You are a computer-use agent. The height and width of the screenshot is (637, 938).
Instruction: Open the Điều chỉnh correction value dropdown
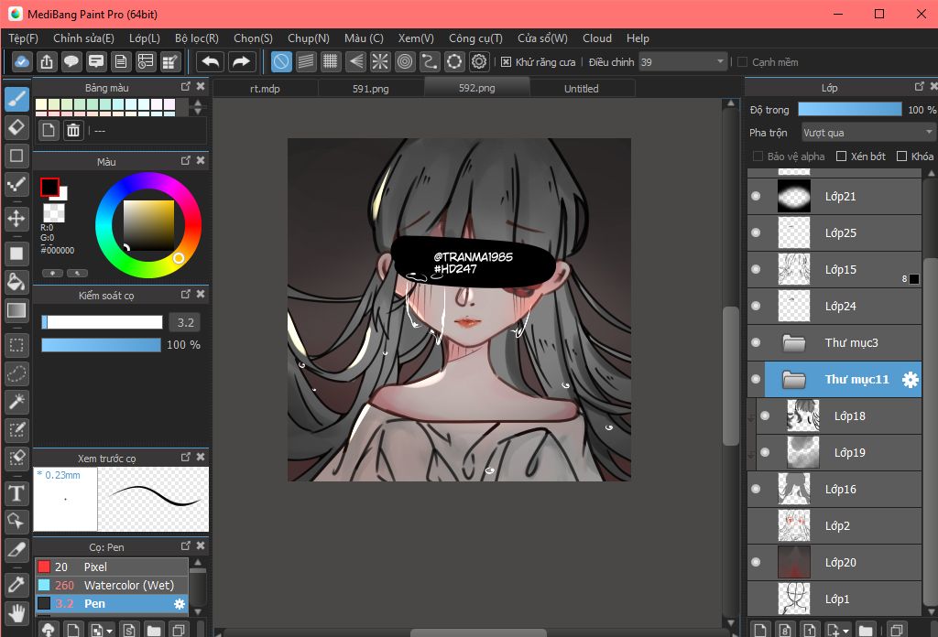pos(682,61)
